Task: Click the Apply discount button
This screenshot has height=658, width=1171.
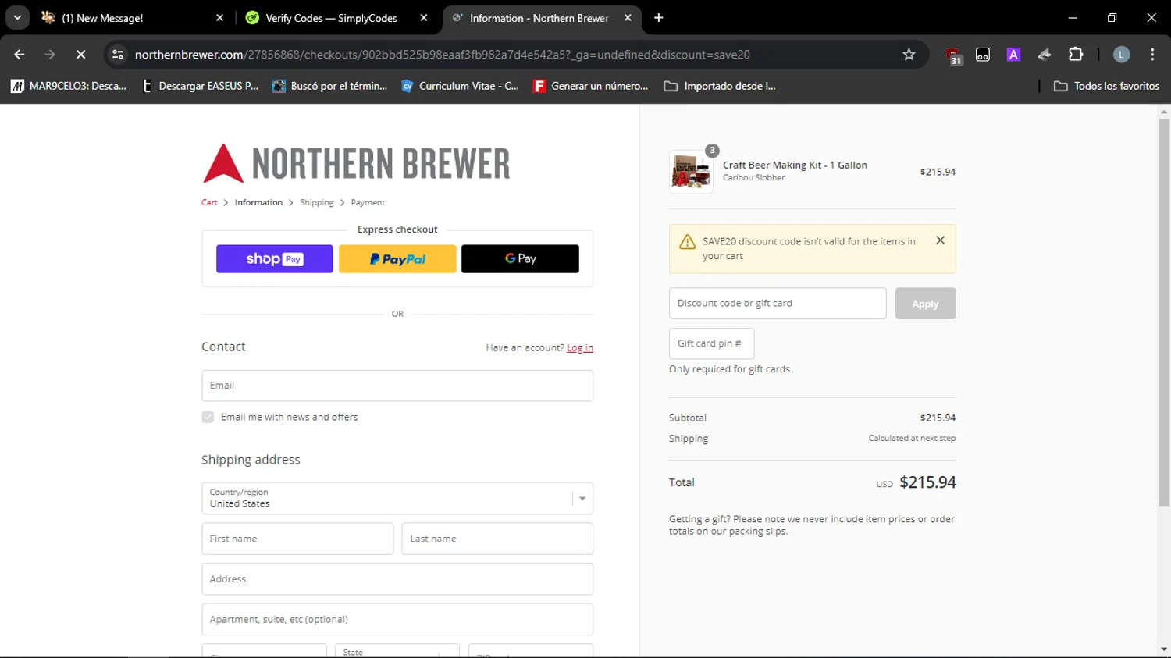Action: 925,304
